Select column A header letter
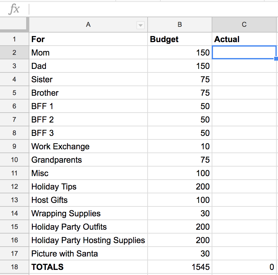The image size is (278, 275). tap(88, 25)
